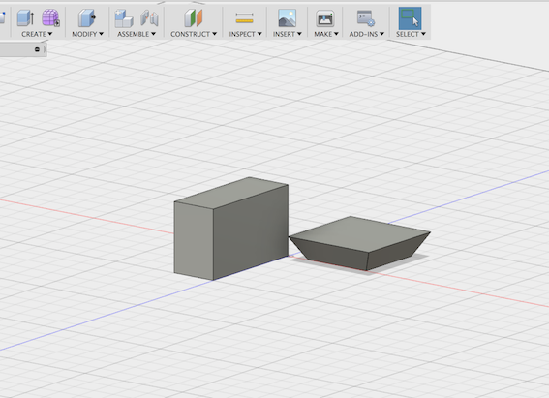This screenshot has width=549, height=398.
Task: Open the INSPECT dropdown menu
Action: coord(245,34)
